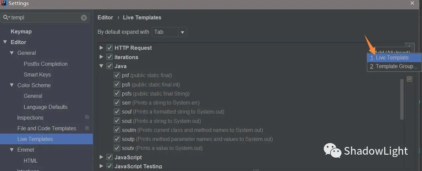Toggle the HTTP Request group checkbox
The width and height of the screenshot is (422, 171).
tap(110, 48)
